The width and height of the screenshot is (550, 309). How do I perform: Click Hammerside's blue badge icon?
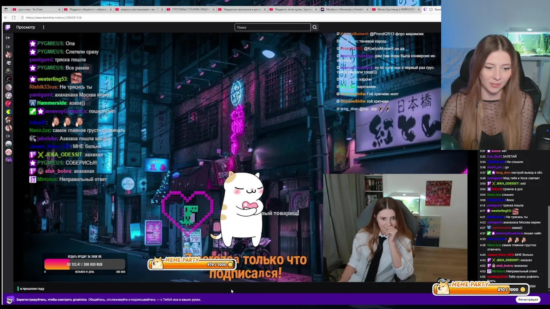(33, 103)
